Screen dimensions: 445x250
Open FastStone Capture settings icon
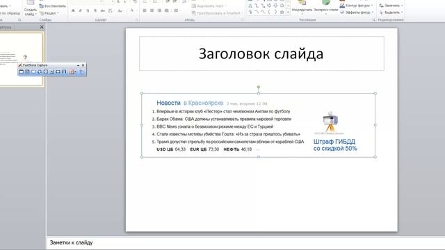(82, 72)
